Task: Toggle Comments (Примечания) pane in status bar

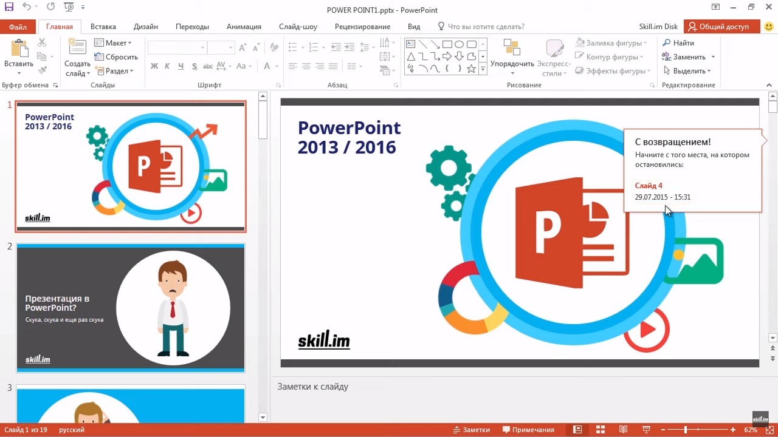Action: click(528, 430)
